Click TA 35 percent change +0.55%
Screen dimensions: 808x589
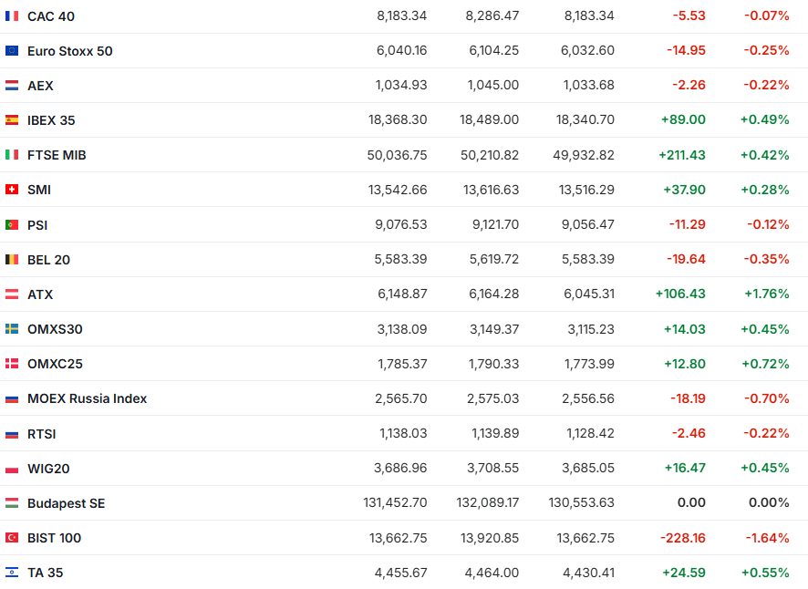765,573
